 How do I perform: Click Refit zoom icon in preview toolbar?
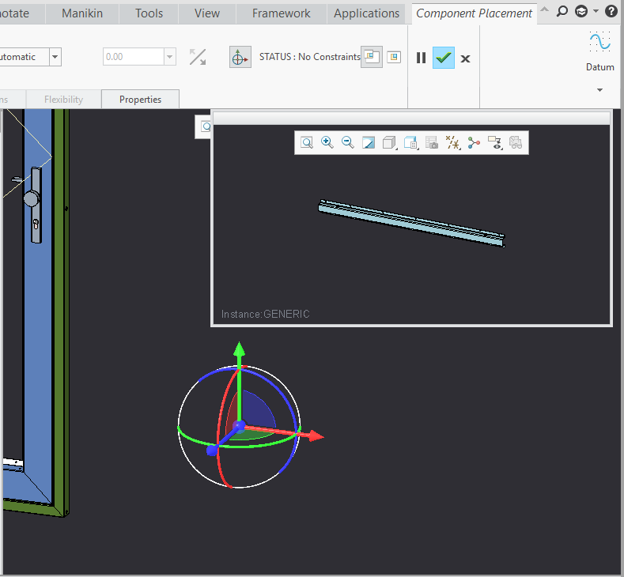coord(306,143)
